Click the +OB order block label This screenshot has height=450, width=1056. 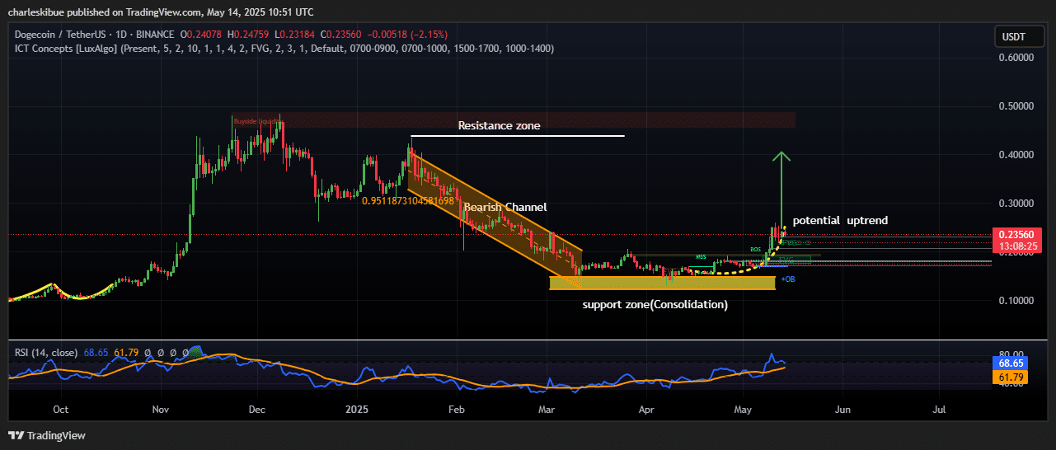point(787,279)
